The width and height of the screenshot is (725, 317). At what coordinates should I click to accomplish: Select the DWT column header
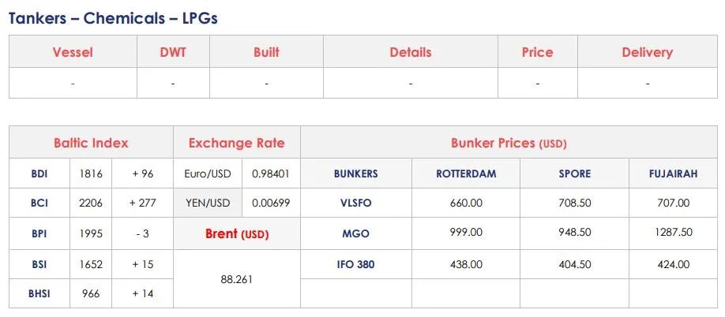pos(173,52)
